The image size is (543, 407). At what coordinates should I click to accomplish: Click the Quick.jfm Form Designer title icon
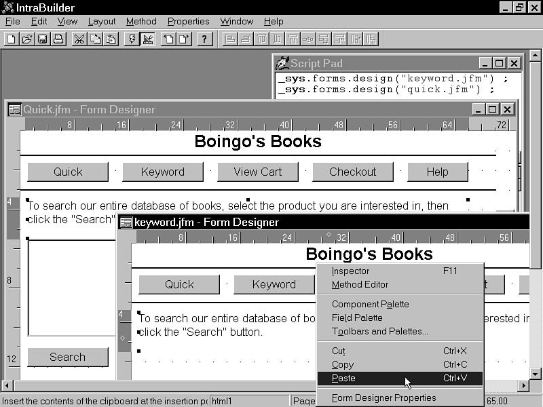click(14, 109)
